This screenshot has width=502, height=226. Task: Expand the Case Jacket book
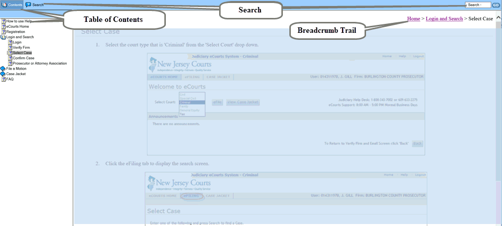pyautogui.click(x=3, y=74)
